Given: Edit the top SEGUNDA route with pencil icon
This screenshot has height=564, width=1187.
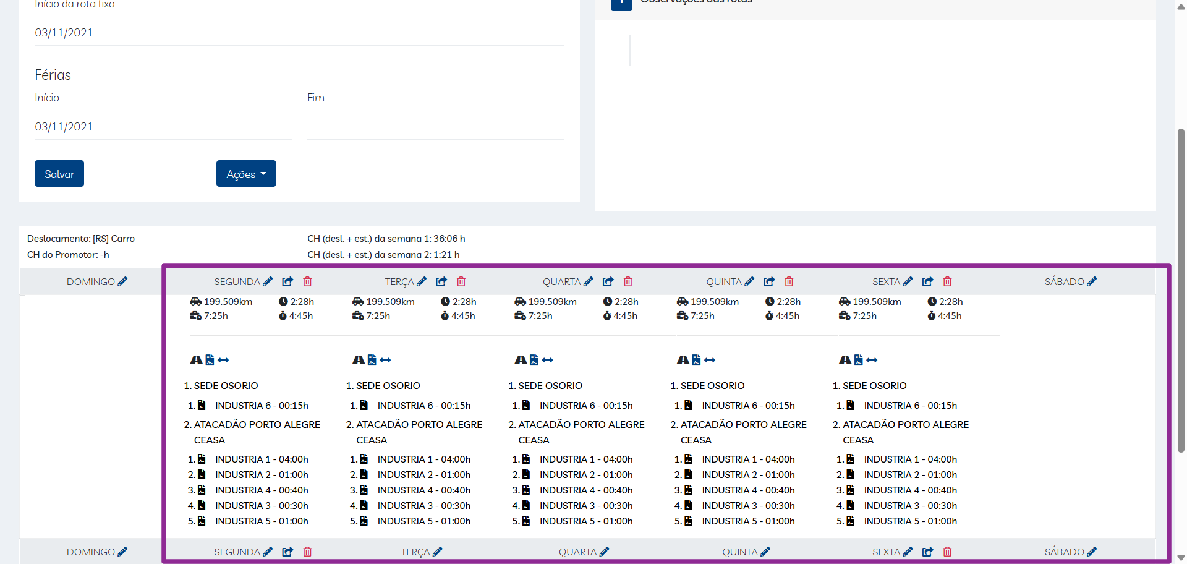Looking at the screenshot, I should 268,282.
